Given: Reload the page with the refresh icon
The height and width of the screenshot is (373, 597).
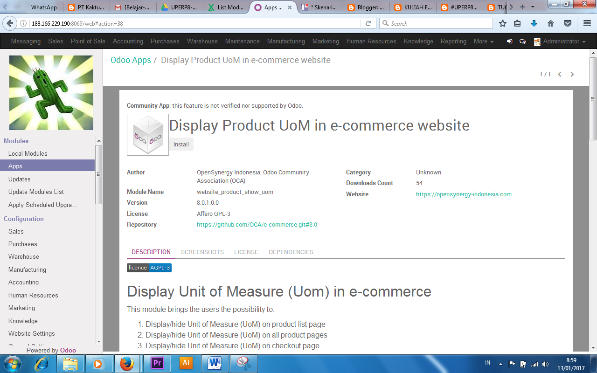Looking at the screenshot, I should click(368, 23).
